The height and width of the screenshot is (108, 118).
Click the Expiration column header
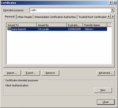(x=75, y=25)
